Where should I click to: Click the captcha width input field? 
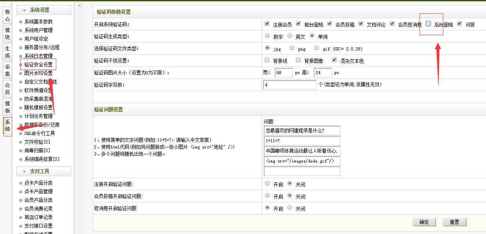pyautogui.click(x=283, y=73)
